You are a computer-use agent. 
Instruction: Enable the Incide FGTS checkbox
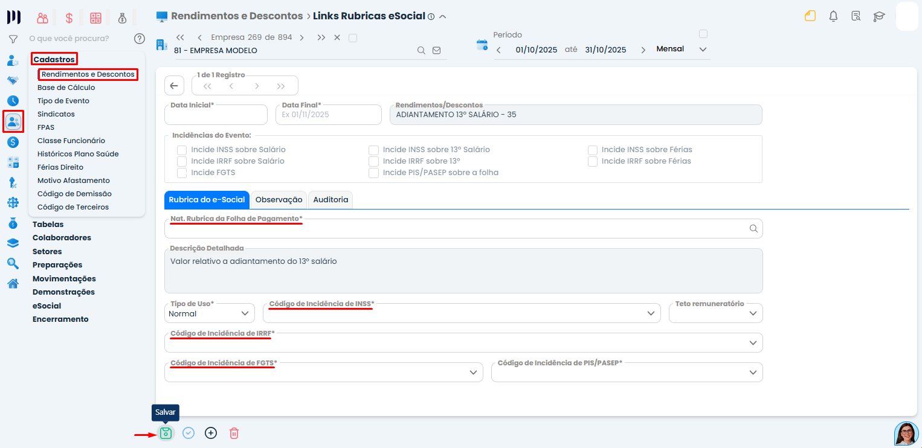(x=181, y=173)
